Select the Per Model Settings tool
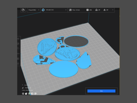This screenshot has height=103, width=137. (x=18, y=58)
